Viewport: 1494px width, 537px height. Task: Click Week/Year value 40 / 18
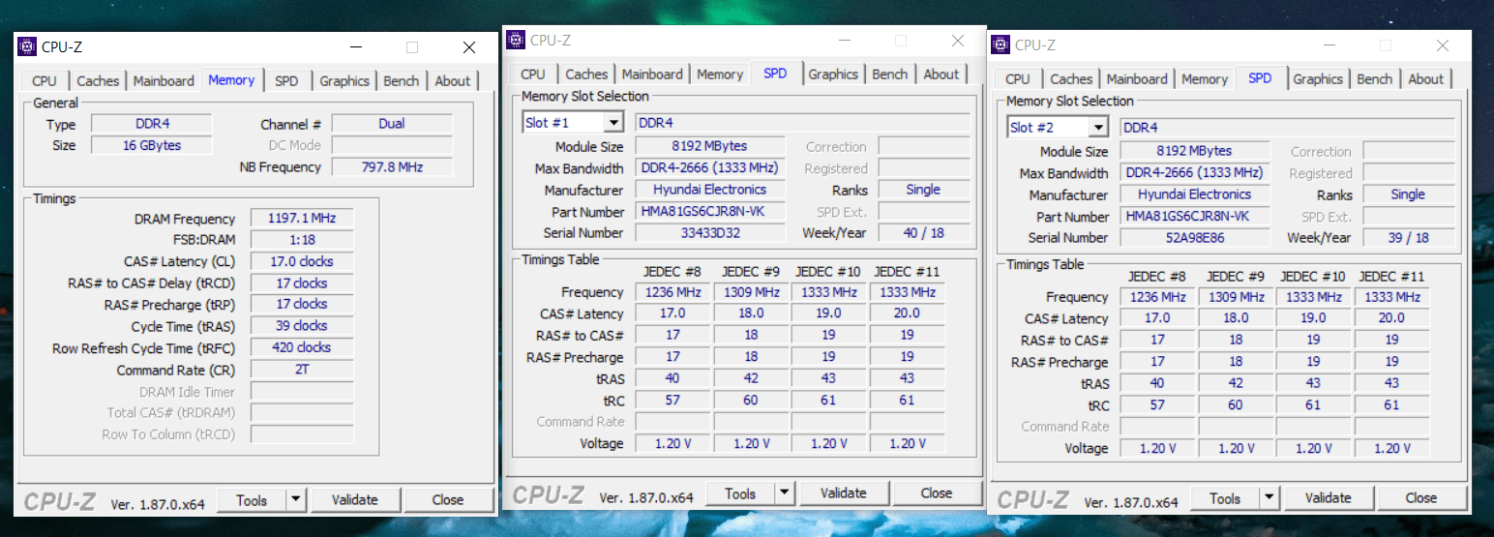tap(923, 232)
